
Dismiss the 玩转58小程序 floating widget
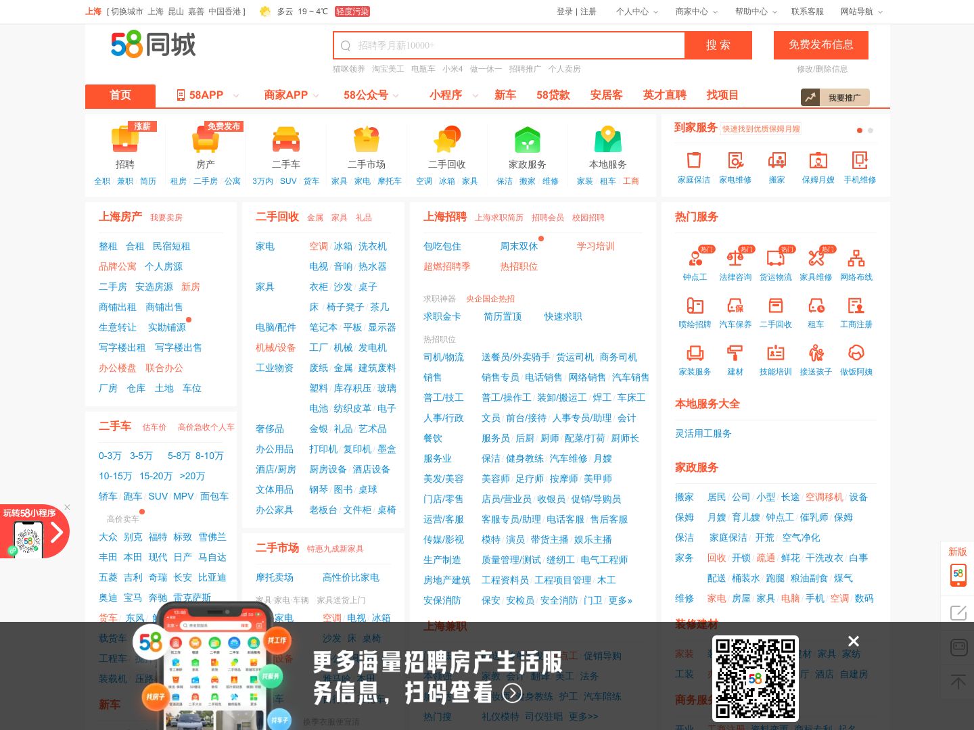(x=67, y=507)
